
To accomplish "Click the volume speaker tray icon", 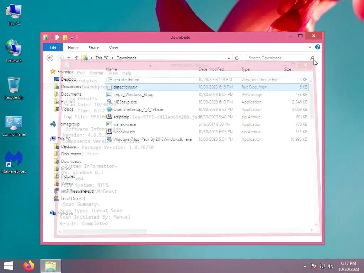I will tap(331, 266).
